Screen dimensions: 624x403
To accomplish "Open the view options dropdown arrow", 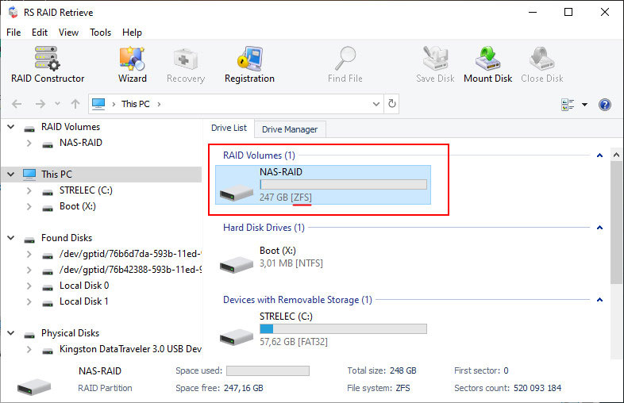I will (x=584, y=105).
